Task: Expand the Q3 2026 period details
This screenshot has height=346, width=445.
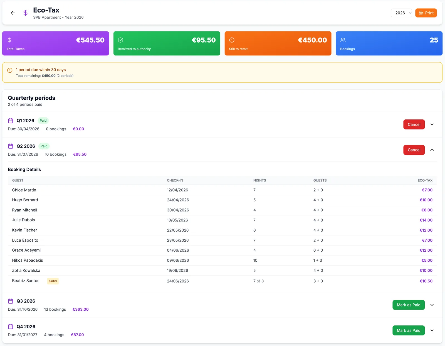Action: pos(432,305)
